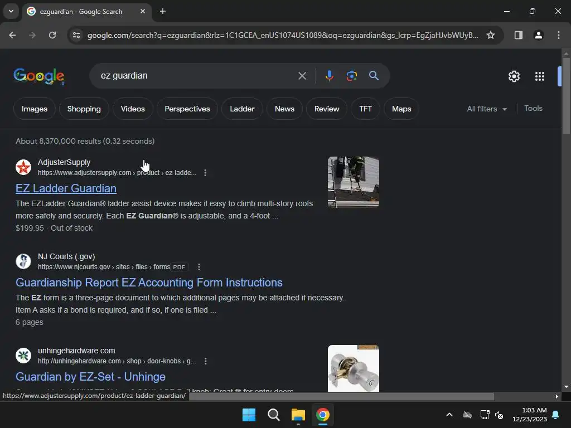Click the muted volume tray icon

tap(499, 415)
